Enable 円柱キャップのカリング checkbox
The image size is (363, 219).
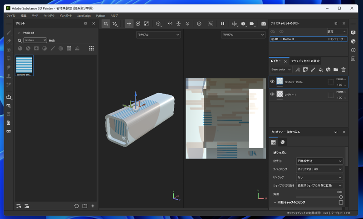[x=341, y=202]
